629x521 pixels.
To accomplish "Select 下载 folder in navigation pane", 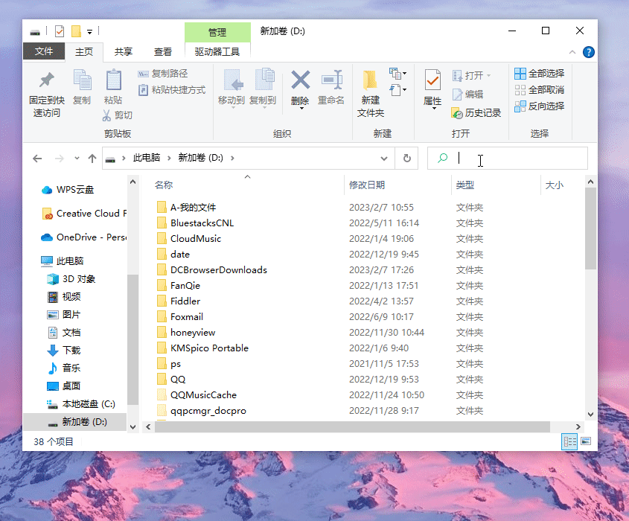I will click(x=64, y=350).
